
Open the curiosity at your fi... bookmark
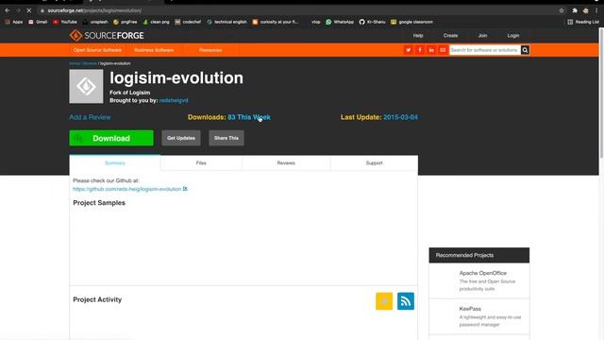point(275,22)
